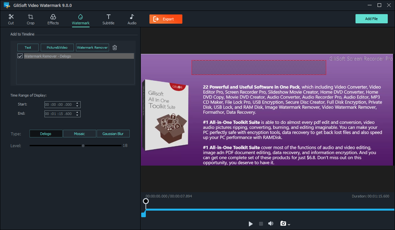Decrease the Start time with the down arrow

click(x=77, y=106)
